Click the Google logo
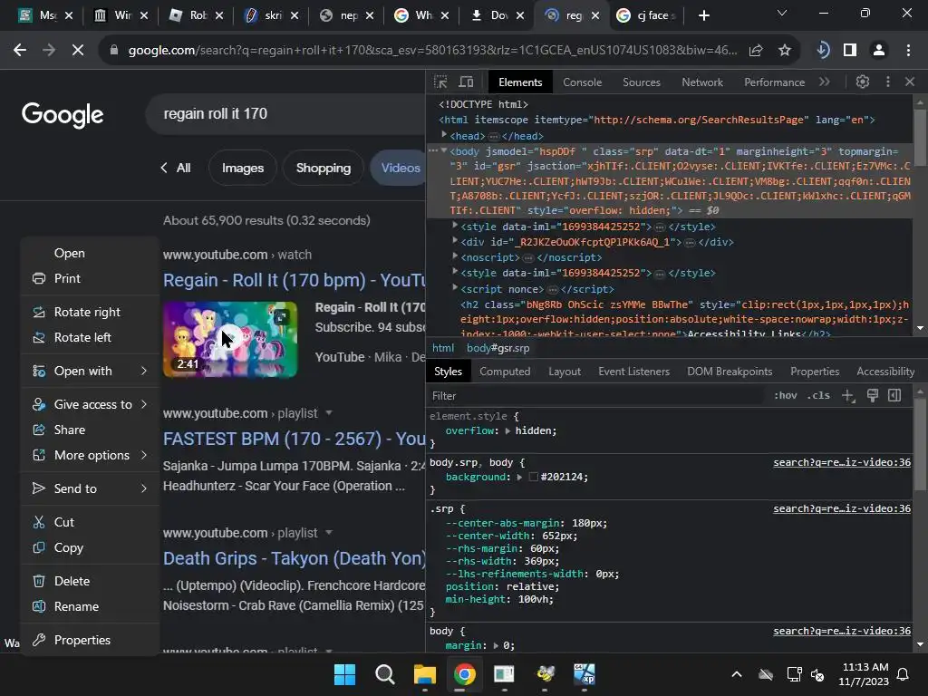 click(63, 115)
